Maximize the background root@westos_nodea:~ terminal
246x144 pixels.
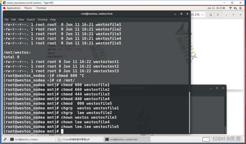(x=217, y=88)
